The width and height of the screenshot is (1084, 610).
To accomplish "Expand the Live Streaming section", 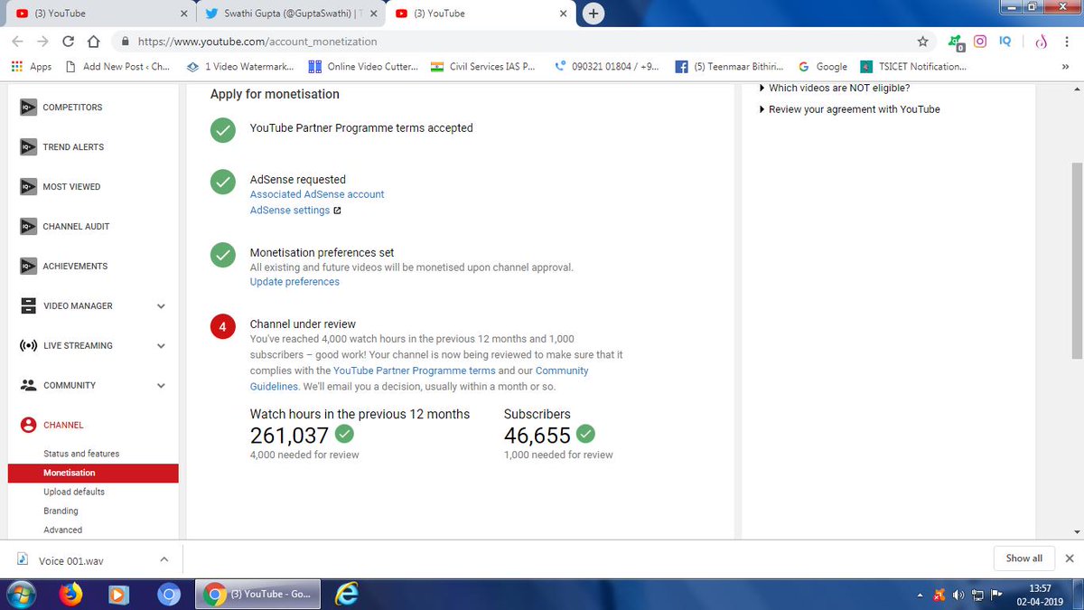I will 161,346.
